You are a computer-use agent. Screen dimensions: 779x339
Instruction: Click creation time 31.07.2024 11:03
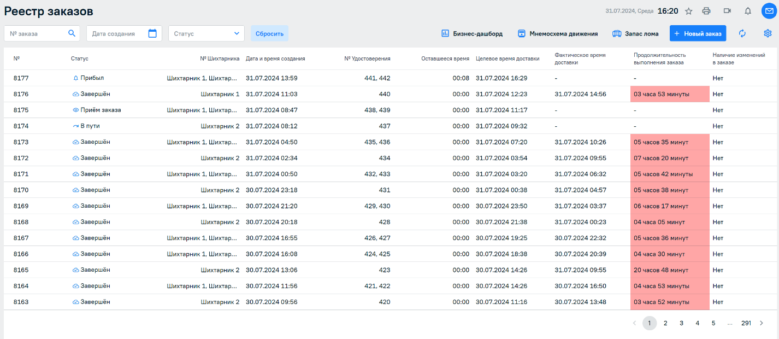272,94
